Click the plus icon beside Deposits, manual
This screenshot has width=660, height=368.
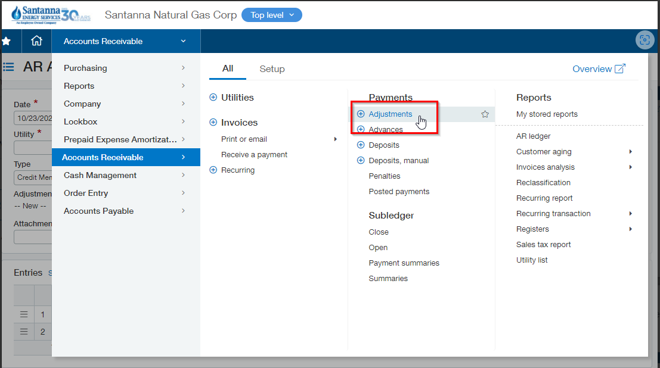pyautogui.click(x=360, y=160)
